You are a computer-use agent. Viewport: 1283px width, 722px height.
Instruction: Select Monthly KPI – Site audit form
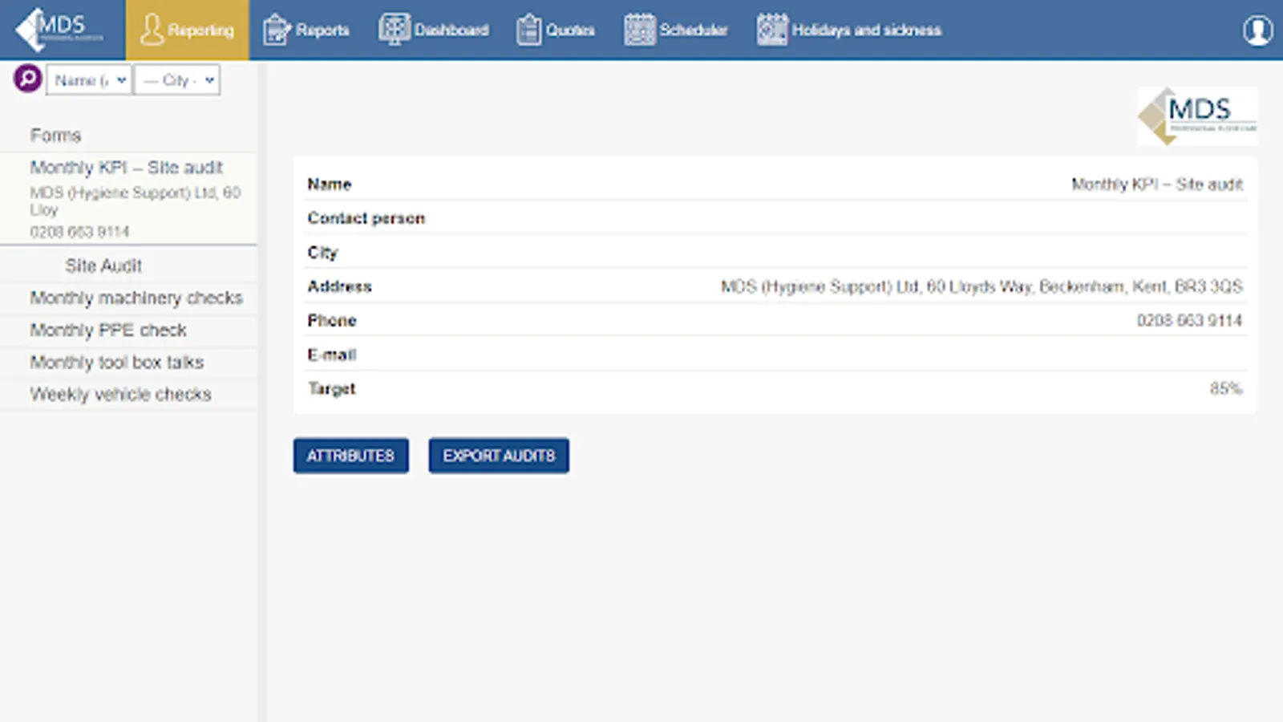[x=128, y=199]
